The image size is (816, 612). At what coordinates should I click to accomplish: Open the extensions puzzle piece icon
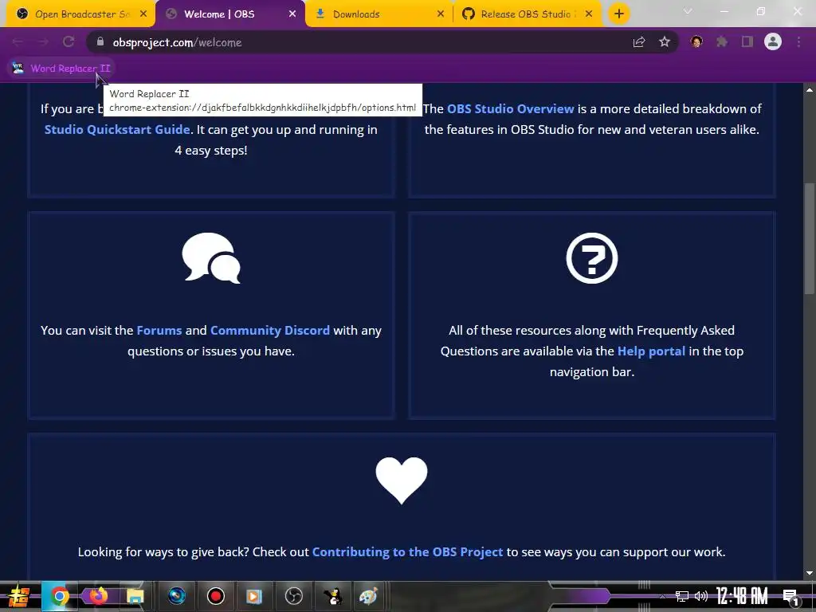[x=722, y=41]
